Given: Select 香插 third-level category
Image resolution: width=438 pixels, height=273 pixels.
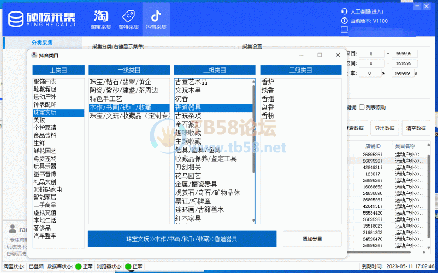Looking at the screenshot, I should coord(268,99).
